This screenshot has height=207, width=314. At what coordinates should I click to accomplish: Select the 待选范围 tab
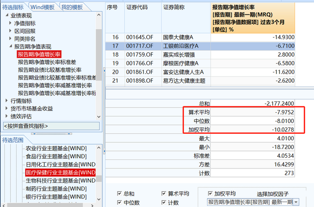(13, 140)
